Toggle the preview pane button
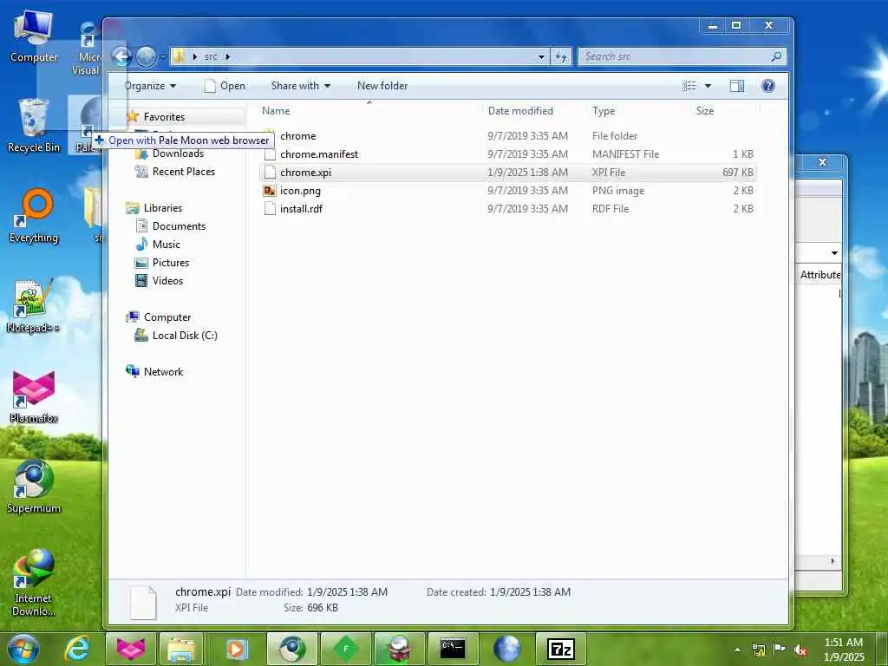The image size is (888, 666). click(x=737, y=86)
